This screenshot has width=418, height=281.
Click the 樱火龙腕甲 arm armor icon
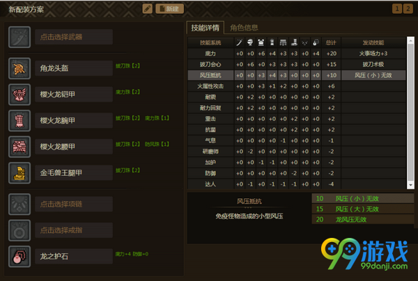point(20,120)
